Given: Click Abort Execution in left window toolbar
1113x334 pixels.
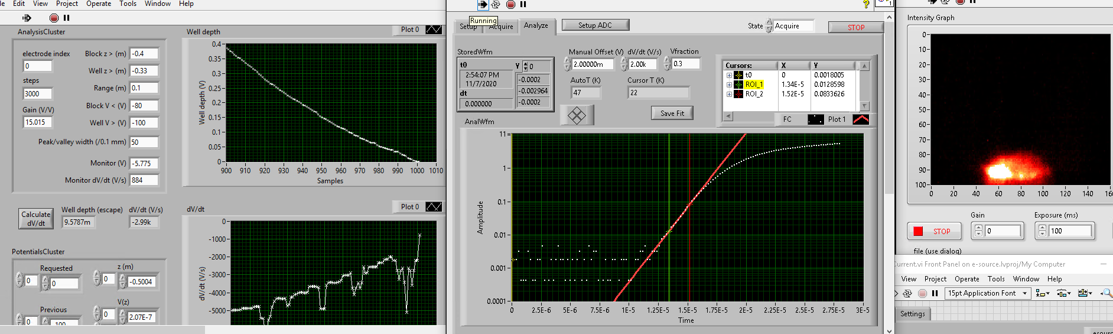Looking at the screenshot, I should tap(54, 18).
